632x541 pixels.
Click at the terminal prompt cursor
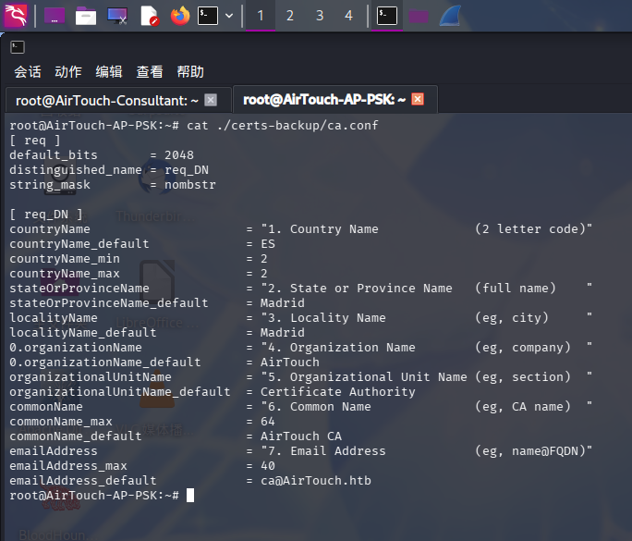190,496
